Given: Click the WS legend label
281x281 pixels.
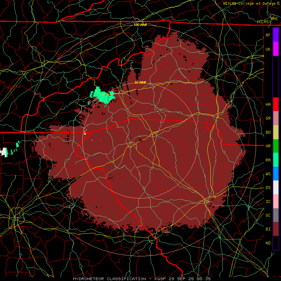Looking at the screenshot, I should (x=268, y=174).
